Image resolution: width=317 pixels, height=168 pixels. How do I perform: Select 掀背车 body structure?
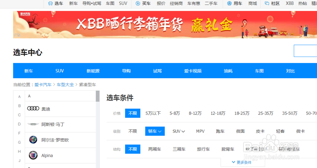(x=228, y=149)
